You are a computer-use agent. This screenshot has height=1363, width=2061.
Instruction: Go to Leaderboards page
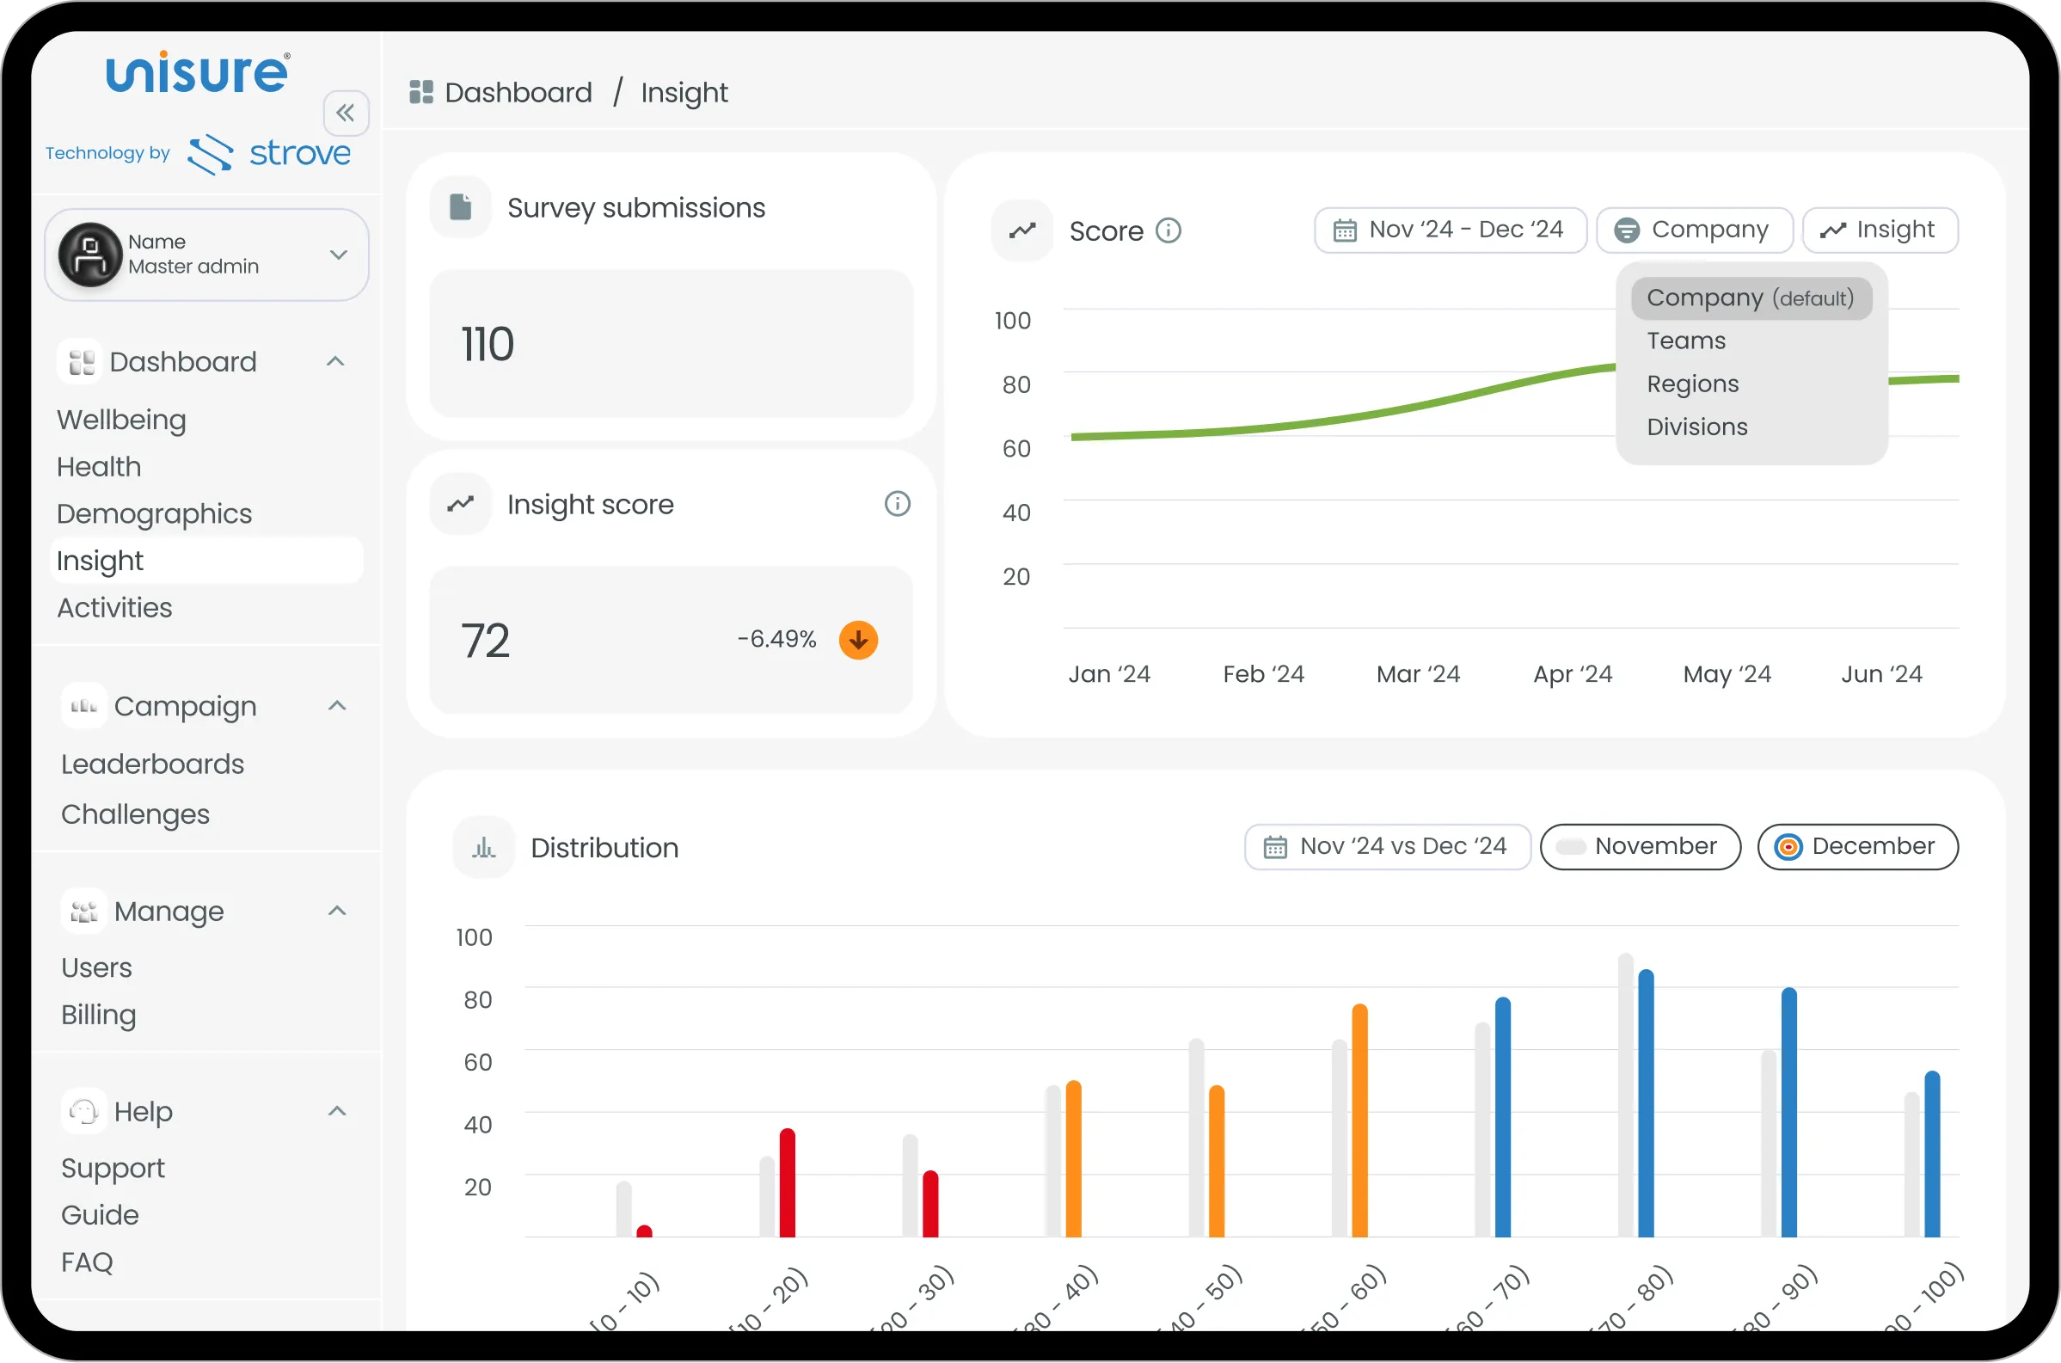pos(152,764)
